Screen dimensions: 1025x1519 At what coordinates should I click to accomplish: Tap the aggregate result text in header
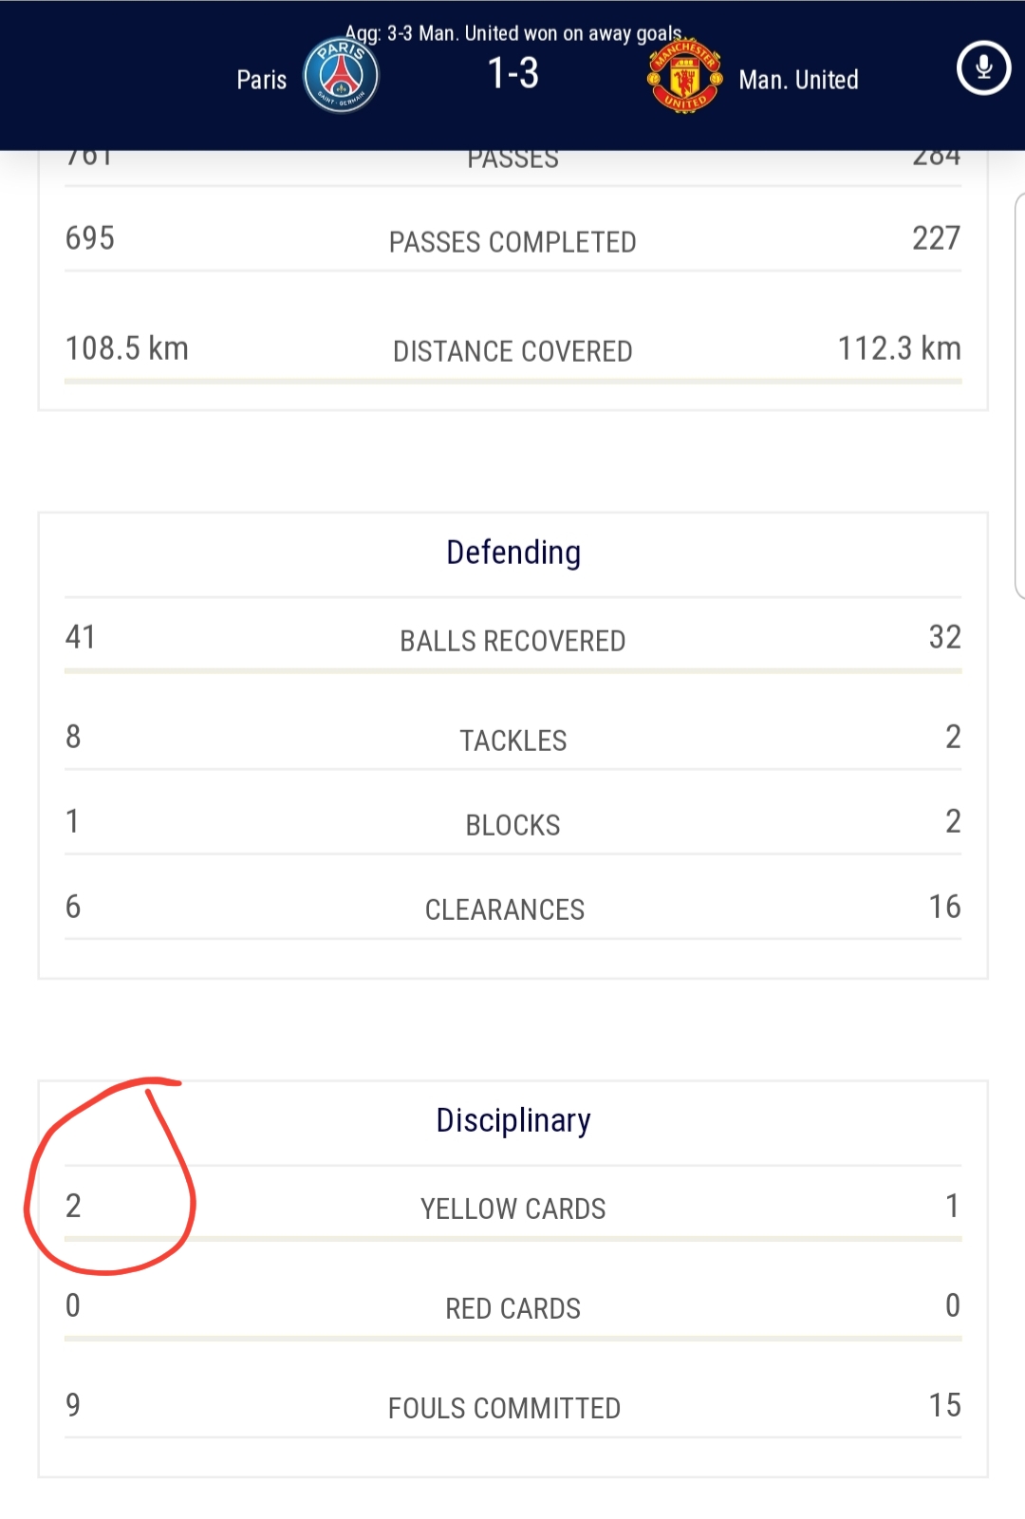tap(513, 33)
